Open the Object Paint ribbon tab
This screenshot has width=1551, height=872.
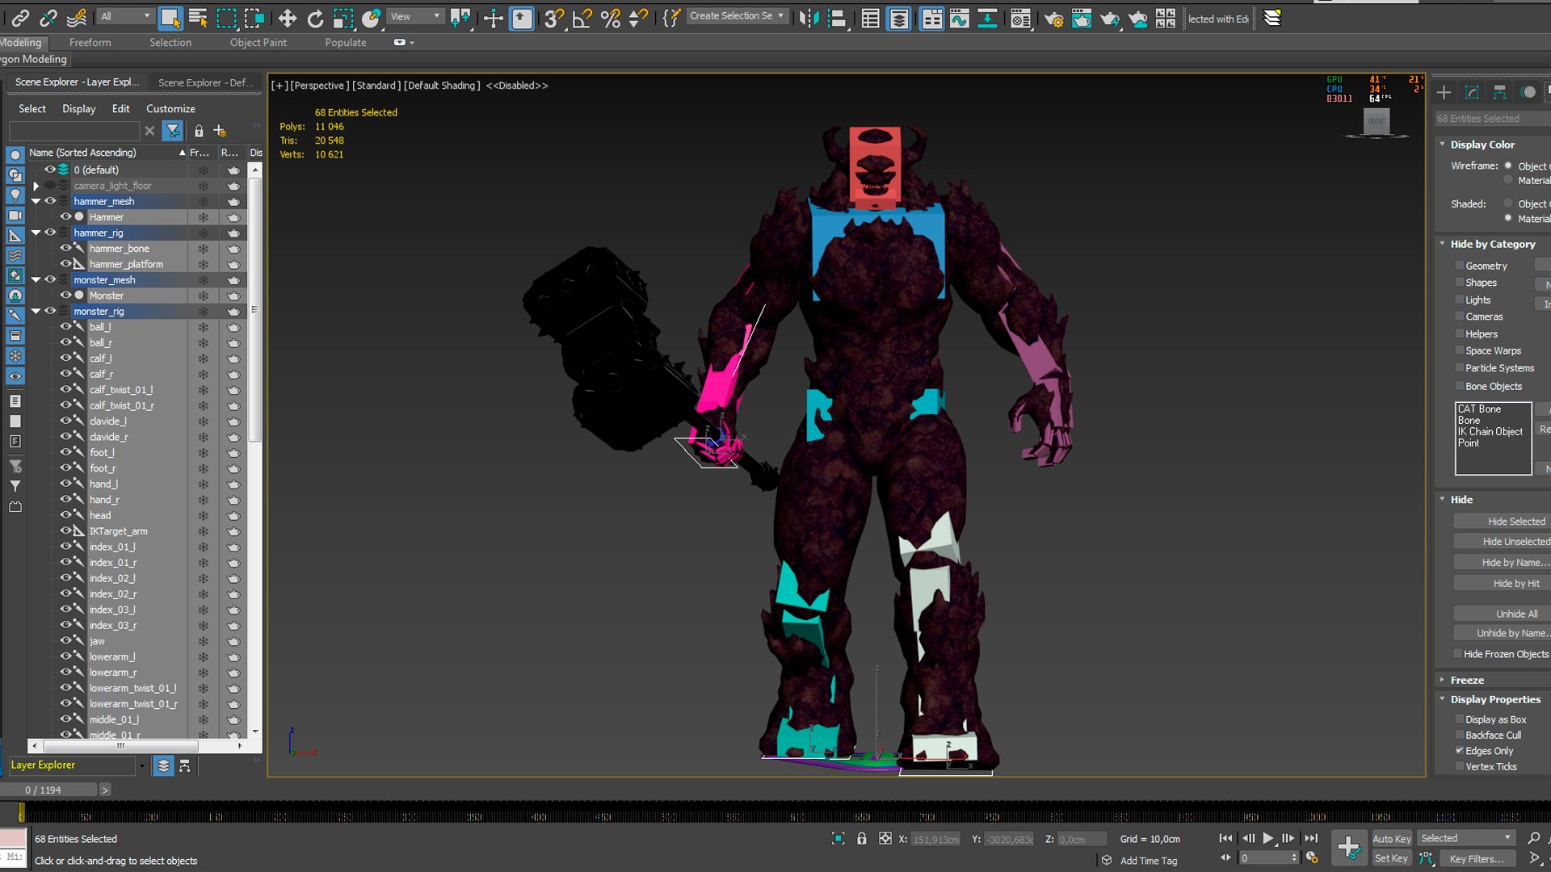coord(258,42)
